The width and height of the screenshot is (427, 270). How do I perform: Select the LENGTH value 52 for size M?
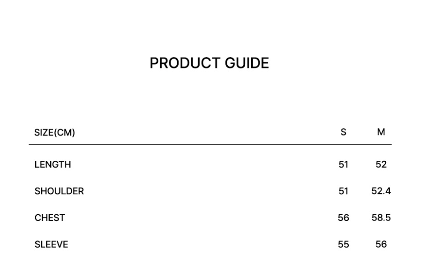coord(381,165)
